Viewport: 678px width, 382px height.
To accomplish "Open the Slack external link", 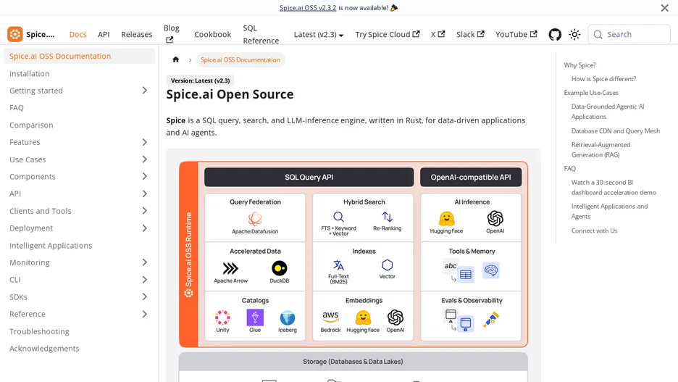I will [470, 35].
